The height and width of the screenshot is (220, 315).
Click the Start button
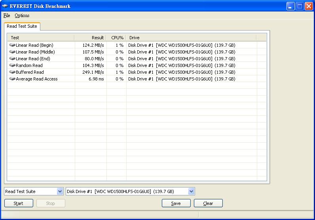click(x=19, y=203)
